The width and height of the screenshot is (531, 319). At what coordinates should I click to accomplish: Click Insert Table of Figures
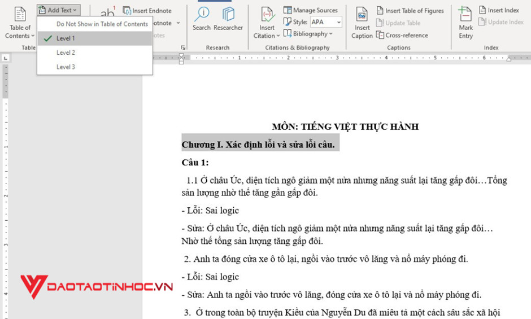coord(410,11)
